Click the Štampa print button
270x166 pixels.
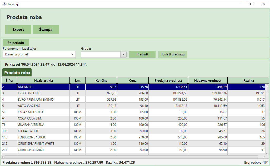pyautogui.click(x=46, y=29)
